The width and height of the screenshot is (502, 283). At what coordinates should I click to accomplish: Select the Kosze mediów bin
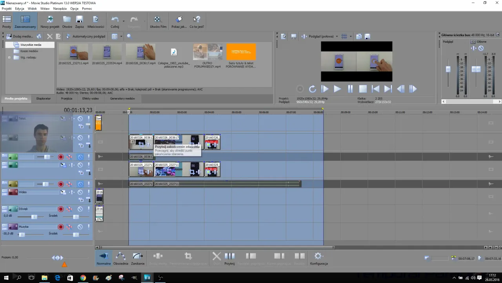click(x=29, y=51)
